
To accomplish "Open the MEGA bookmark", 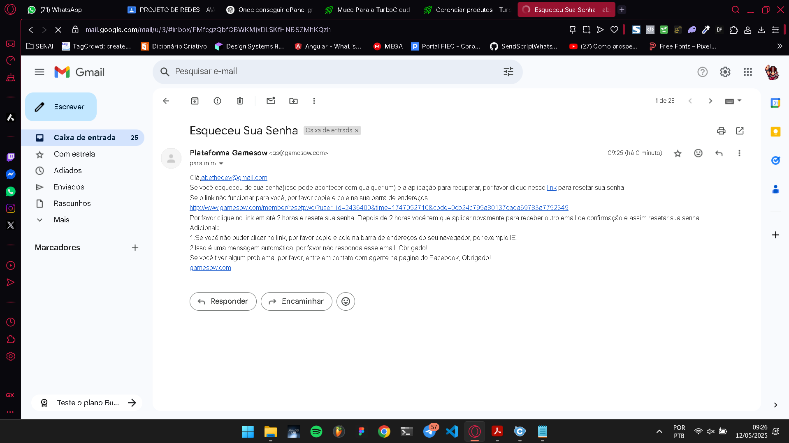I will click(388, 46).
